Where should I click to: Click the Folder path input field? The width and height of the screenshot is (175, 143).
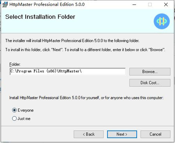(68, 71)
